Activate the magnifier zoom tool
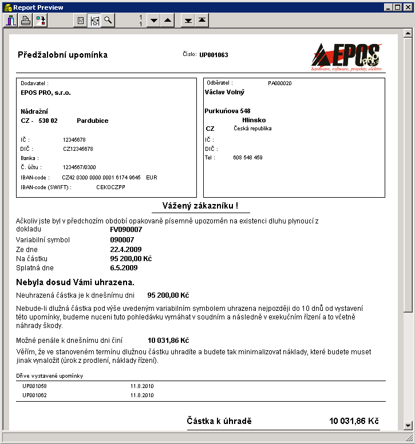Viewport: 415px width, 444px height. coord(108,21)
